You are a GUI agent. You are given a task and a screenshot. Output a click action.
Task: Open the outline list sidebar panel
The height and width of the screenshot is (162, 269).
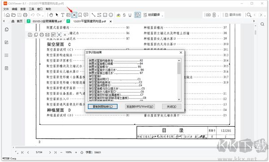7,55
